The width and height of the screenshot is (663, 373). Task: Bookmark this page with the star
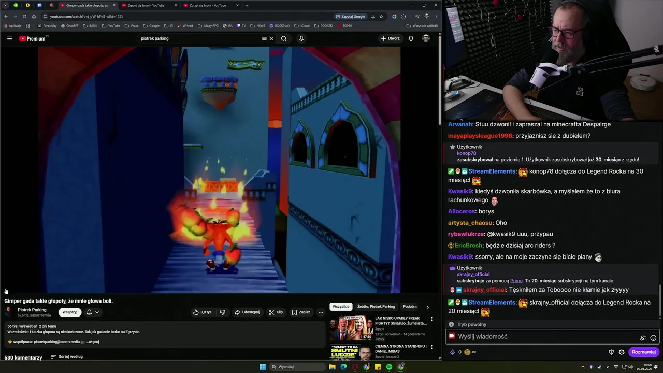click(381, 16)
